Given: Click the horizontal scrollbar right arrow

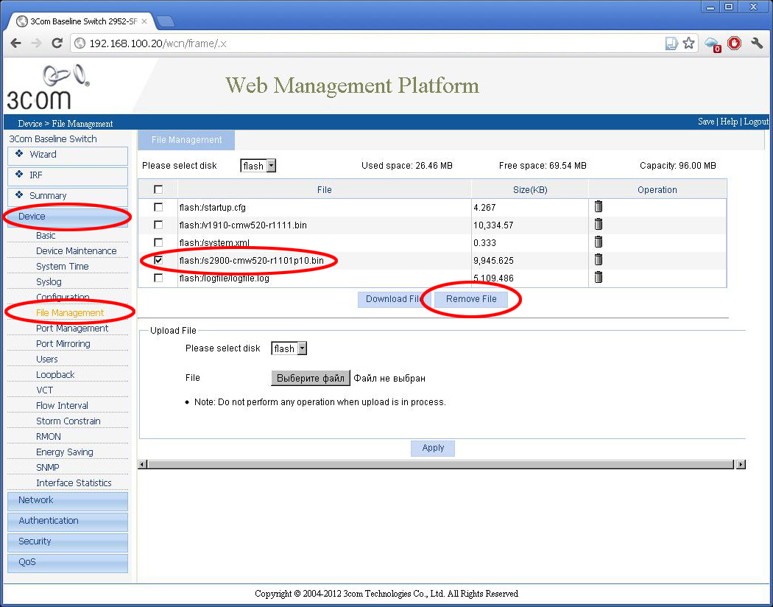Looking at the screenshot, I should 741,465.
